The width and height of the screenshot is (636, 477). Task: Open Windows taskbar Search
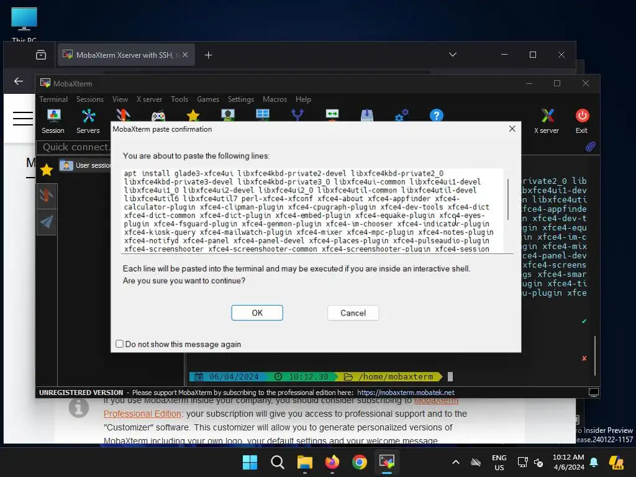click(x=278, y=462)
